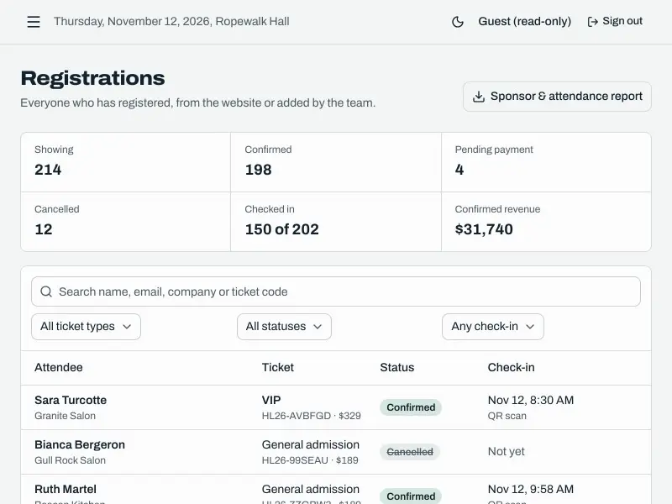The width and height of the screenshot is (672, 504).
Task: Download the Sponsor & attendance report
Action: pos(557,97)
